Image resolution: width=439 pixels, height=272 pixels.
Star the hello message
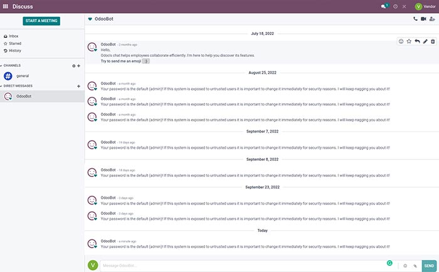[409, 41]
